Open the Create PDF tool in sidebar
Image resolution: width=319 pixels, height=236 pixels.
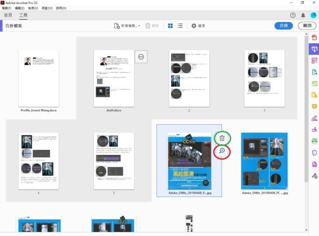pos(315,37)
